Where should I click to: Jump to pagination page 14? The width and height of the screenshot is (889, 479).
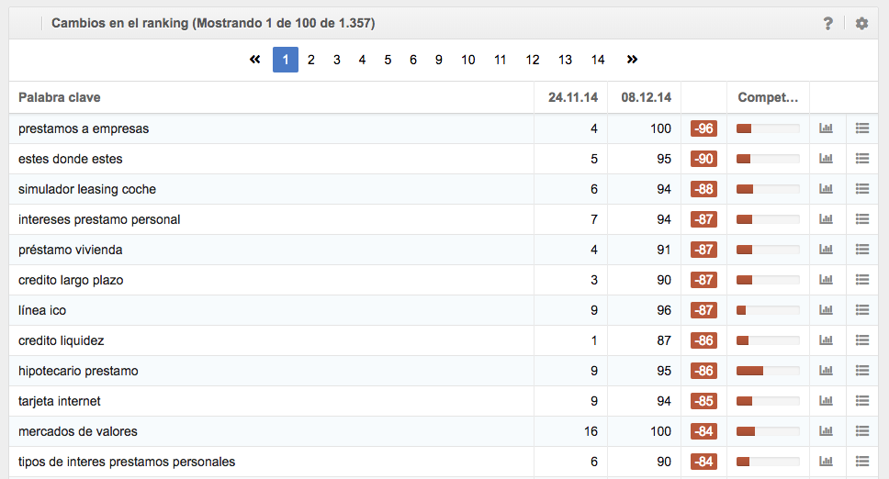coord(598,60)
